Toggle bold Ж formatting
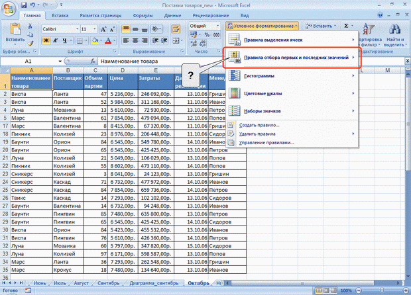Screen dimensions: 411x295 46,40
